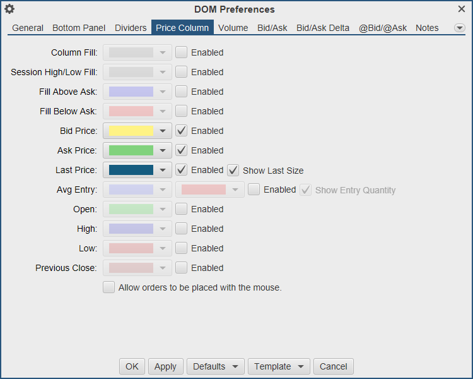The width and height of the screenshot is (473, 379).
Task: Enable the Column Fill checkbox
Action: (x=182, y=52)
